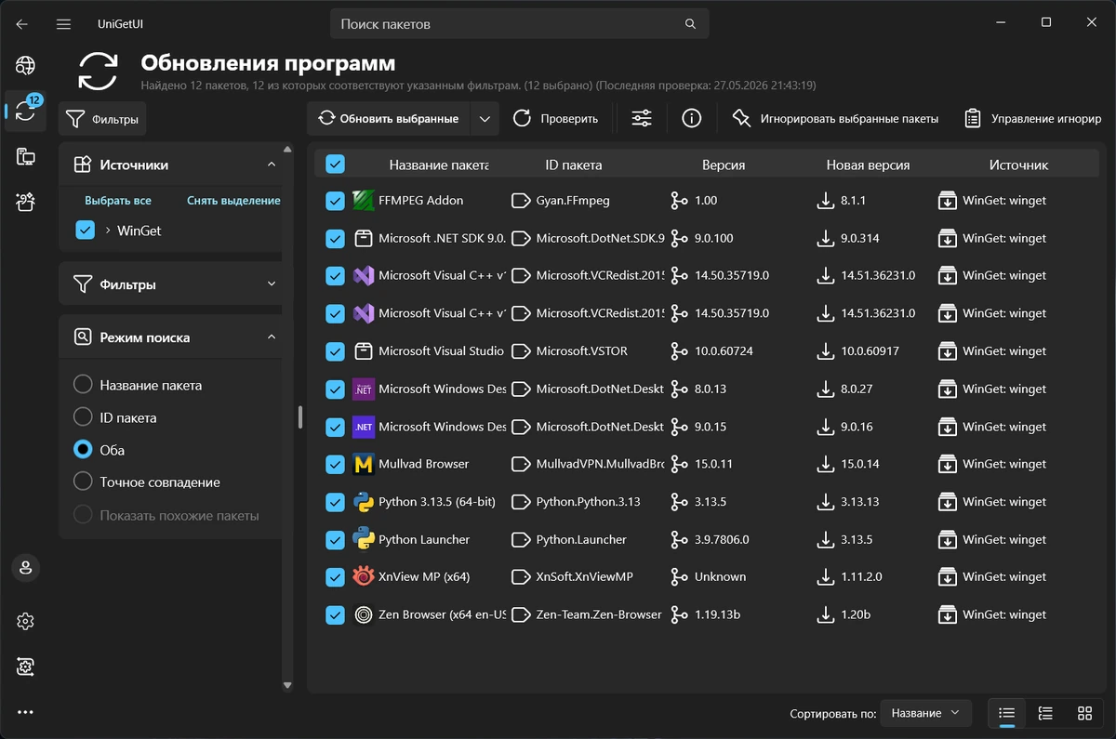This screenshot has height=739, width=1116.
Task: Click the filter pane scrollbar up arrow
Action: click(287, 149)
